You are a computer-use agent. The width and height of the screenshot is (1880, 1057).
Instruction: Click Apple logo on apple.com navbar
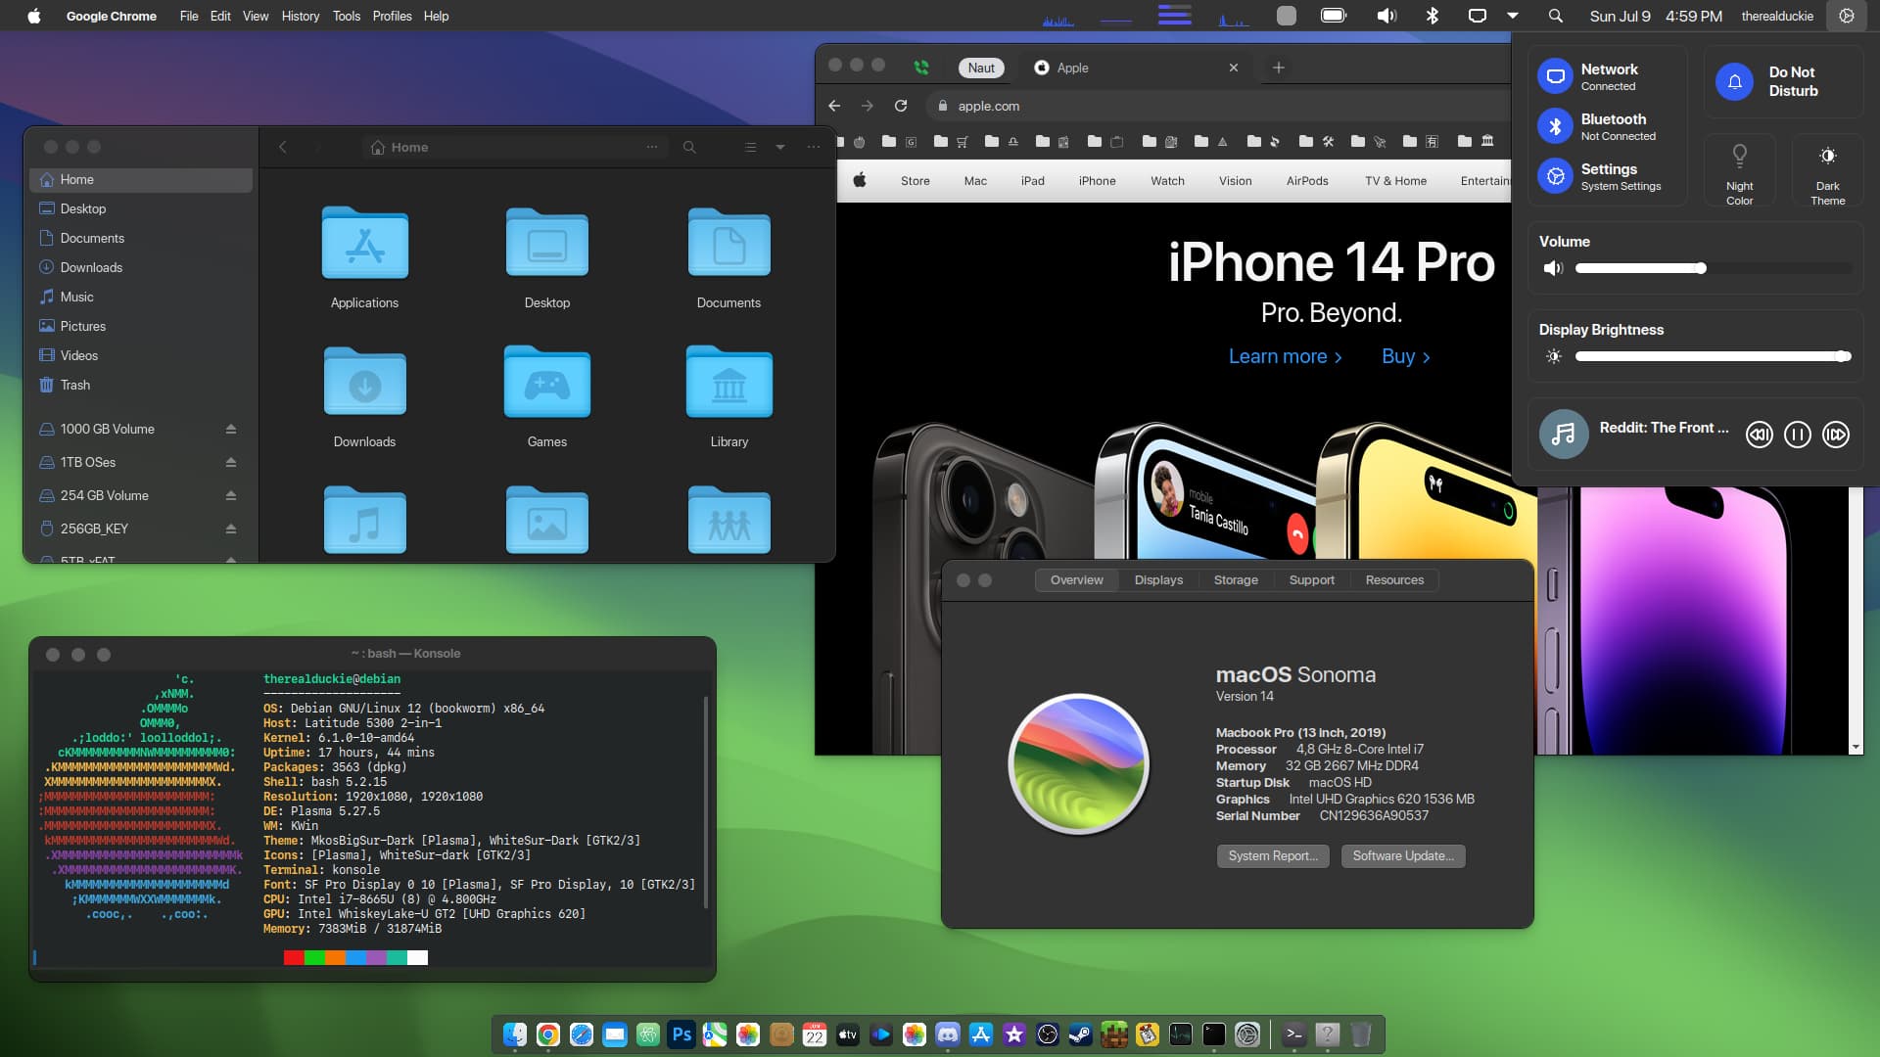pos(860,180)
